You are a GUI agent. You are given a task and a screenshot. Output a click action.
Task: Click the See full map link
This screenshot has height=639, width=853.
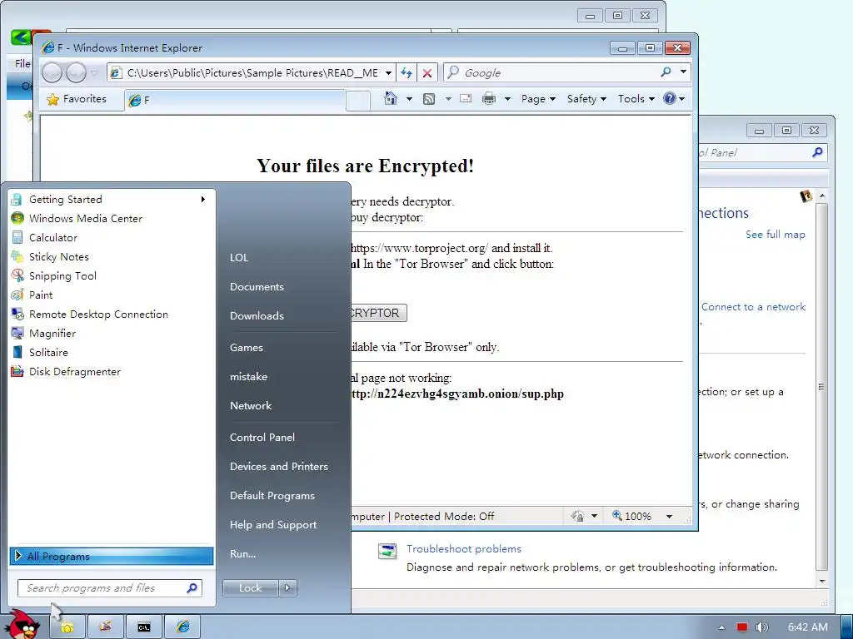pos(776,234)
